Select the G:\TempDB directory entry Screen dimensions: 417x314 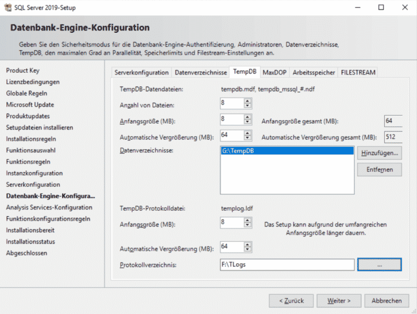pos(287,151)
